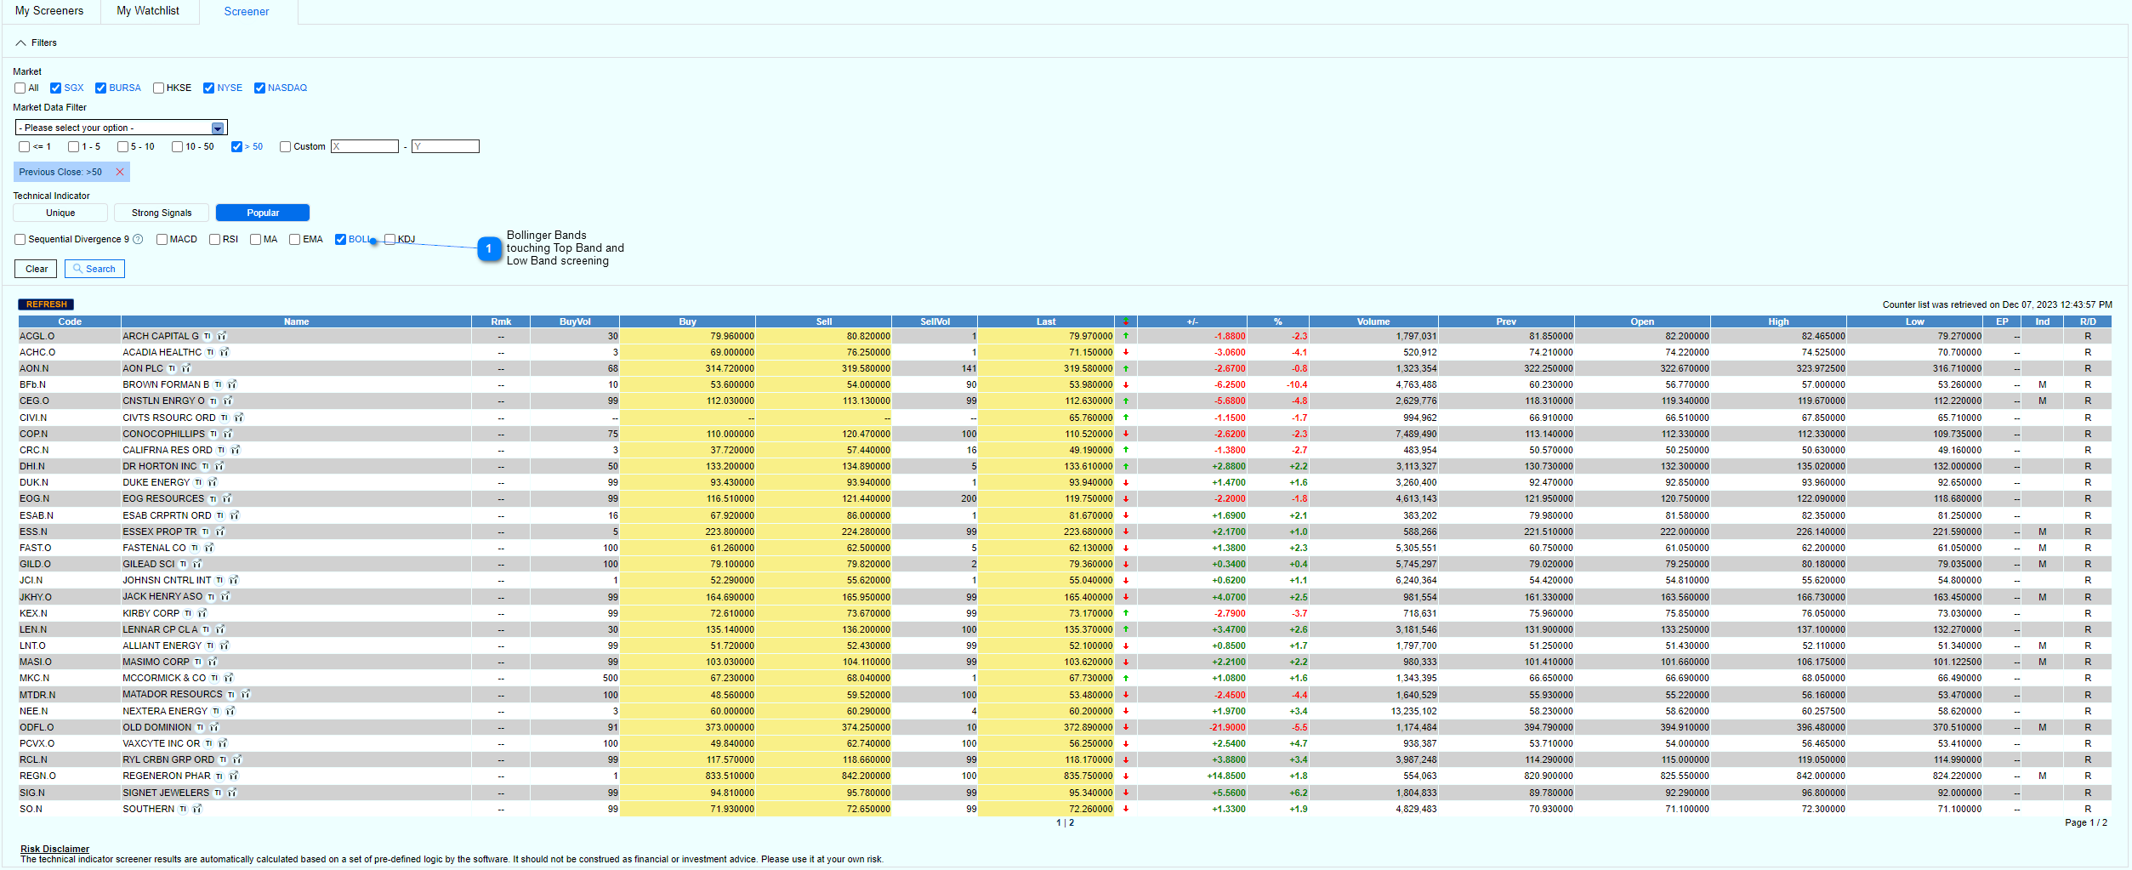
Task: Click TI icon next to CIVTS RSOURC ORD
Action: (225, 418)
